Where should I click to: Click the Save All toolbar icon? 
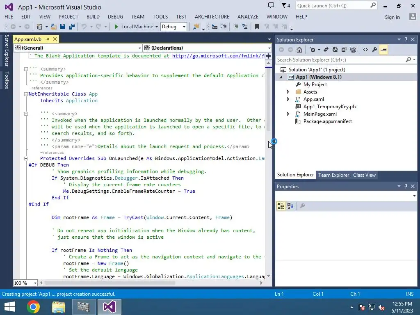point(71,27)
